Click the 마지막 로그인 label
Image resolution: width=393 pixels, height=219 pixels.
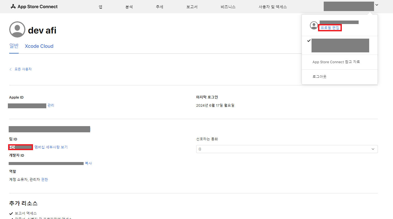click(207, 97)
